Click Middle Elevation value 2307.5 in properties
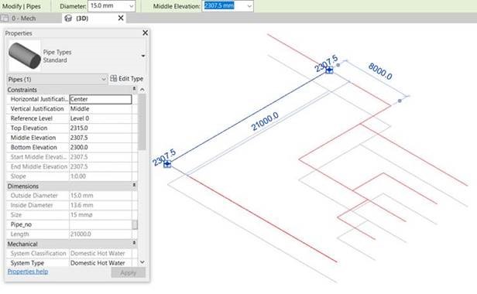 tap(101, 138)
